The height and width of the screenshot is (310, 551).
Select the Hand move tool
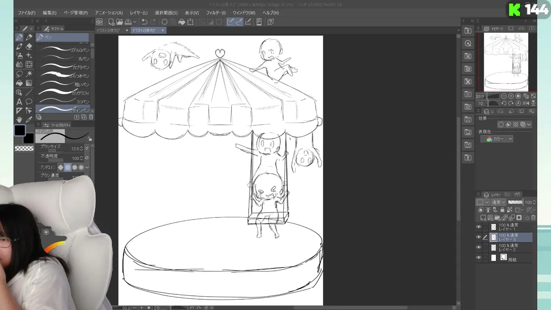pyautogui.click(x=19, y=120)
